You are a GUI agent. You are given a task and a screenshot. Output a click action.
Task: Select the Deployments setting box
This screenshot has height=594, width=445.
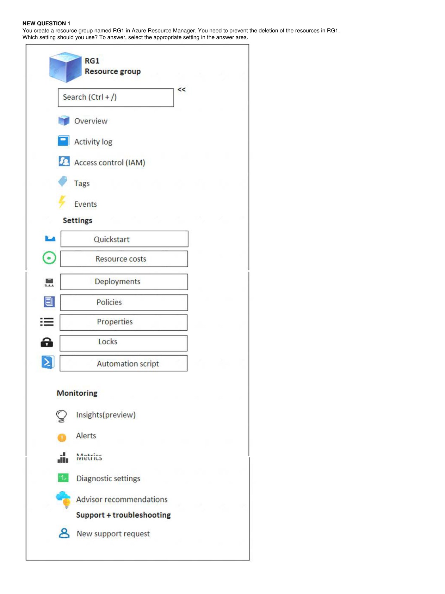pos(124,282)
